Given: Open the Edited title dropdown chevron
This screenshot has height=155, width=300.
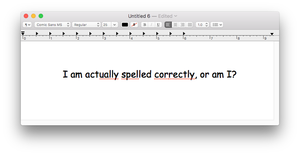Looking at the screenshot, I should [x=176, y=16].
